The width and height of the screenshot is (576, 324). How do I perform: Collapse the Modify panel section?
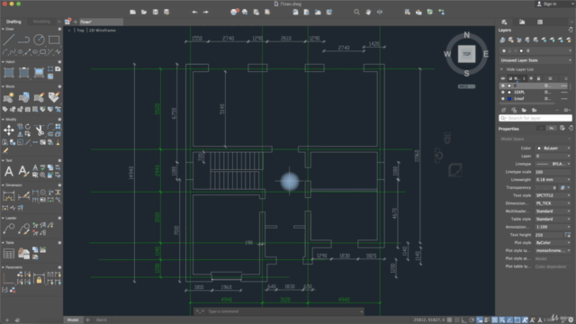3,120
